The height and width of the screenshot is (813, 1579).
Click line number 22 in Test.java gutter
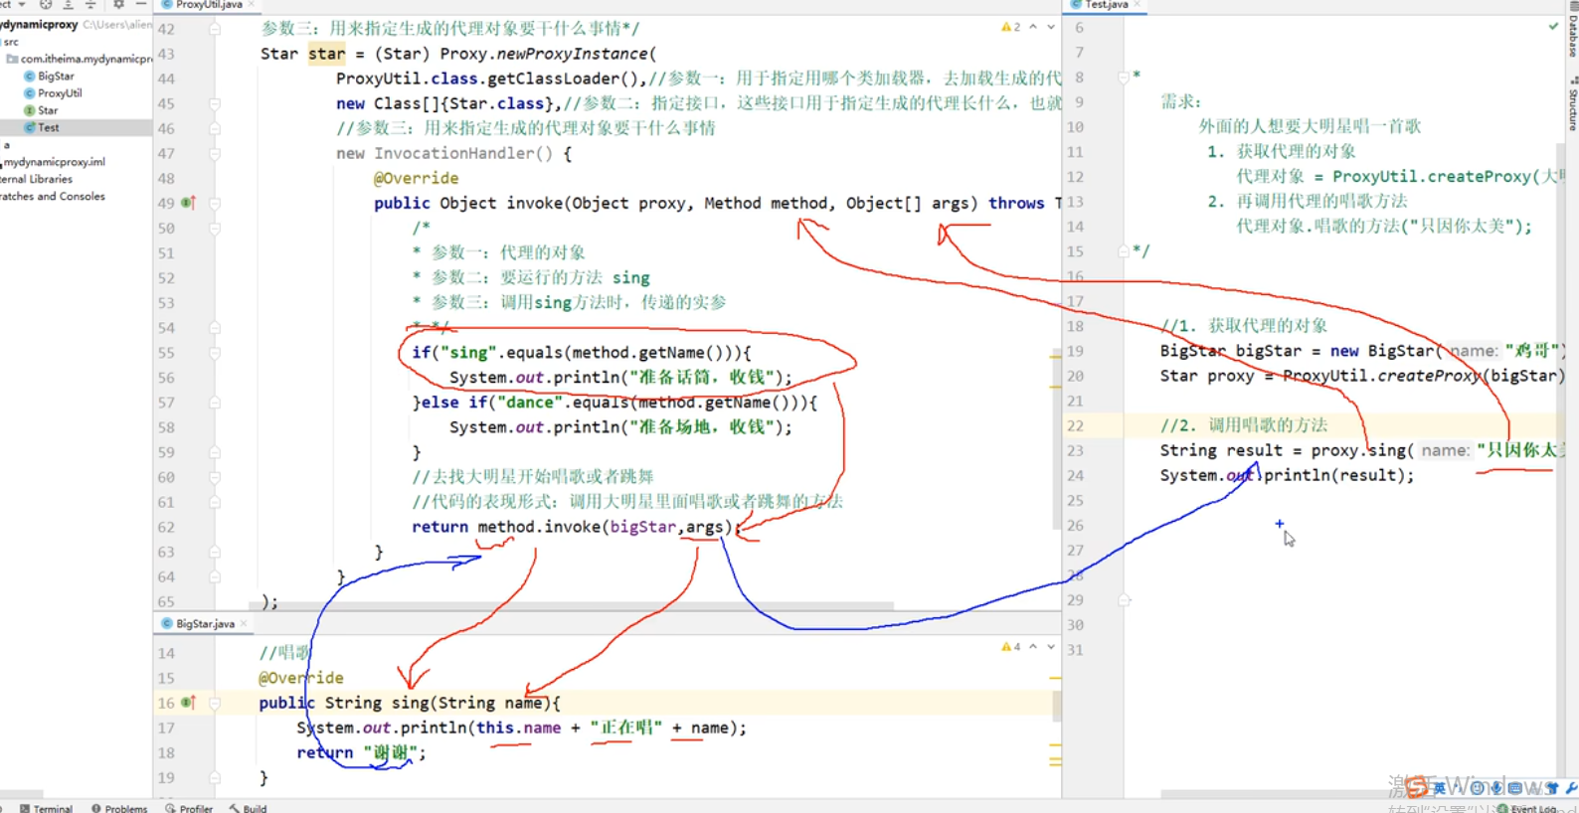pos(1075,425)
